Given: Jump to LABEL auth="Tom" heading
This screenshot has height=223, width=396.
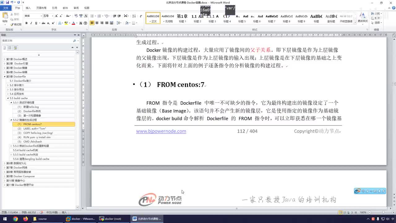Looking at the screenshot, I should (35, 129).
